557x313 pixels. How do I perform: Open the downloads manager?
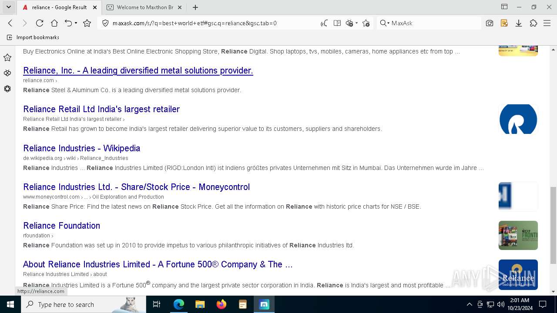pyautogui.click(x=519, y=23)
